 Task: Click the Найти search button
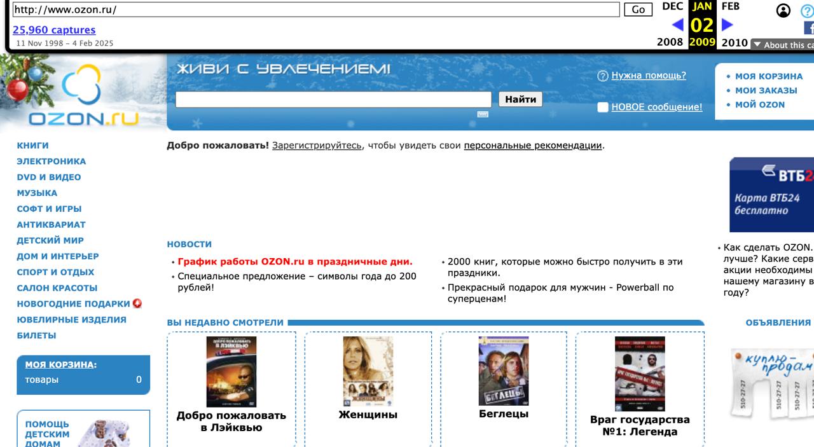[521, 99]
